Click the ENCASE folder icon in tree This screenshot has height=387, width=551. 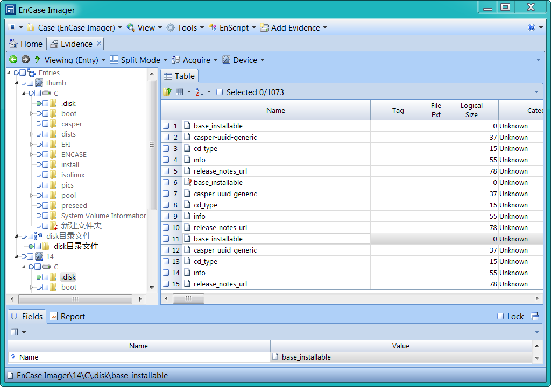[x=53, y=154]
